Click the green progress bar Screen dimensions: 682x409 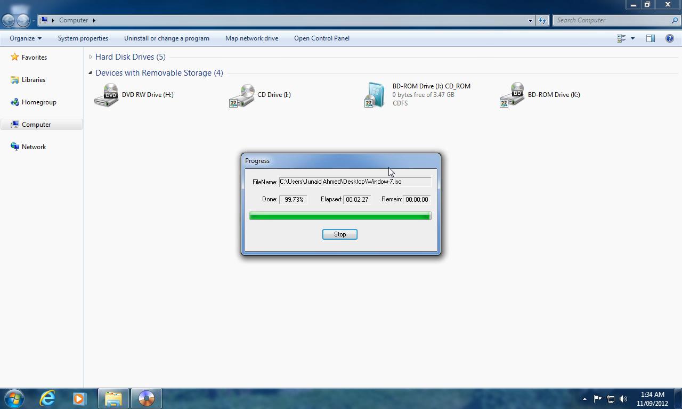339,216
